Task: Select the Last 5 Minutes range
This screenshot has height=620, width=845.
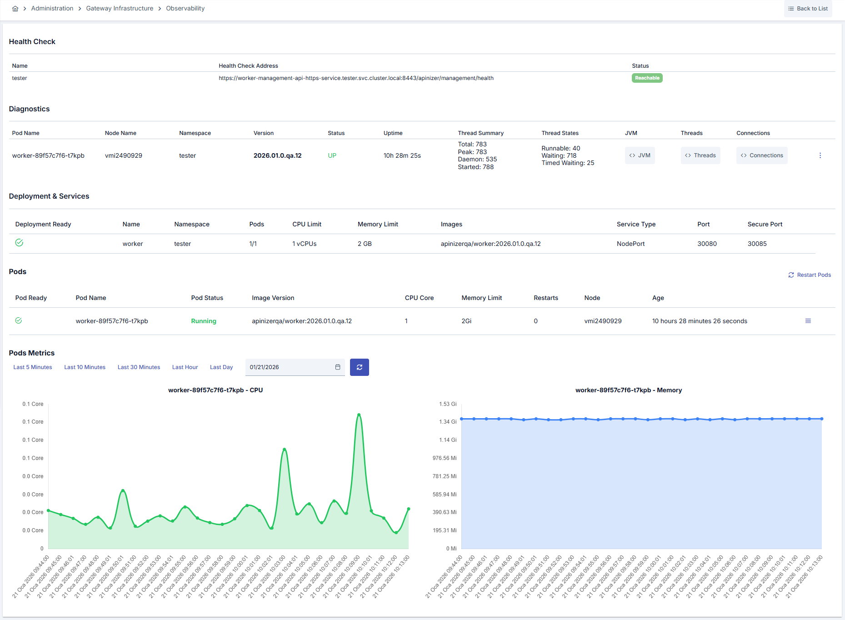Action: 33,367
